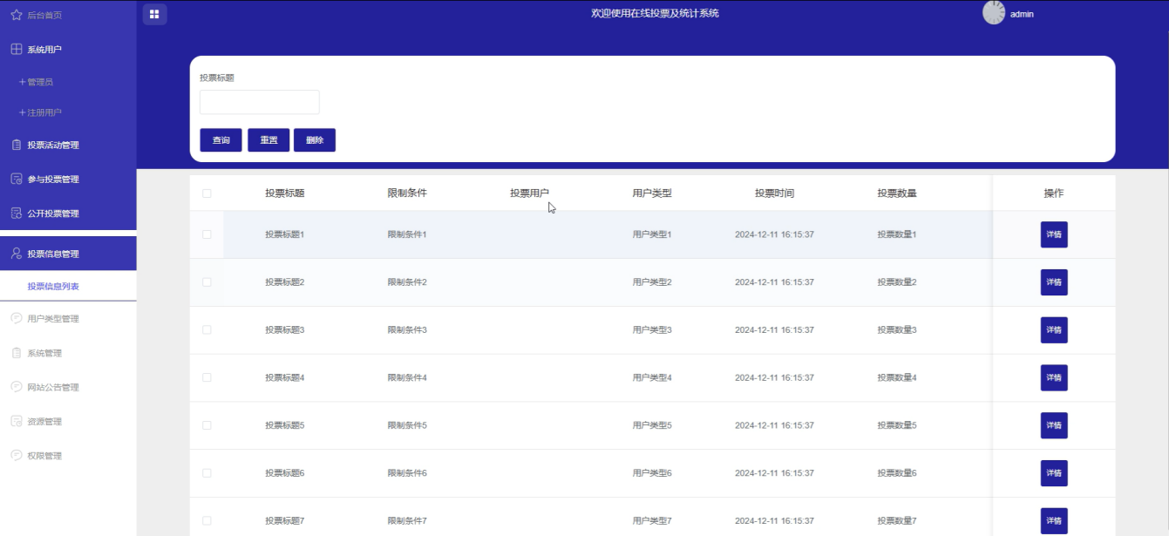1169x536 pixels.
Task: Click the chat icon beside 用户类型管理
Action: 16,318
